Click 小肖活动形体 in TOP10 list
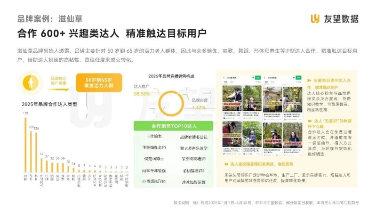Image resolution: width=376 pixels, height=212 pixels. click(x=154, y=181)
